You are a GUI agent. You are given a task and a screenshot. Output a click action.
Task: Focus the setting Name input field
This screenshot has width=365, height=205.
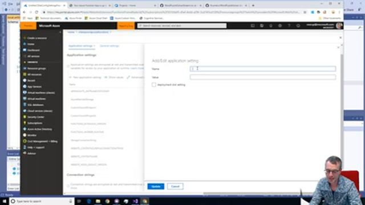coord(262,68)
